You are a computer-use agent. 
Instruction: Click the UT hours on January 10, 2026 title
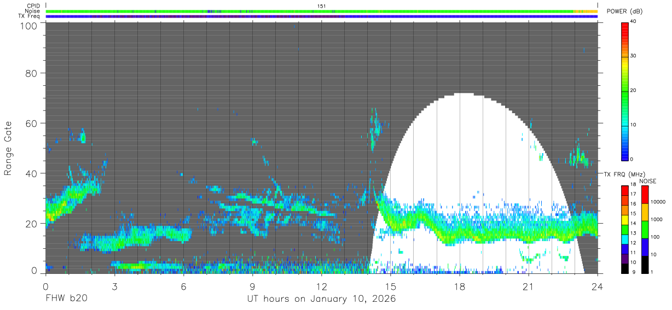(x=321, y=299)
